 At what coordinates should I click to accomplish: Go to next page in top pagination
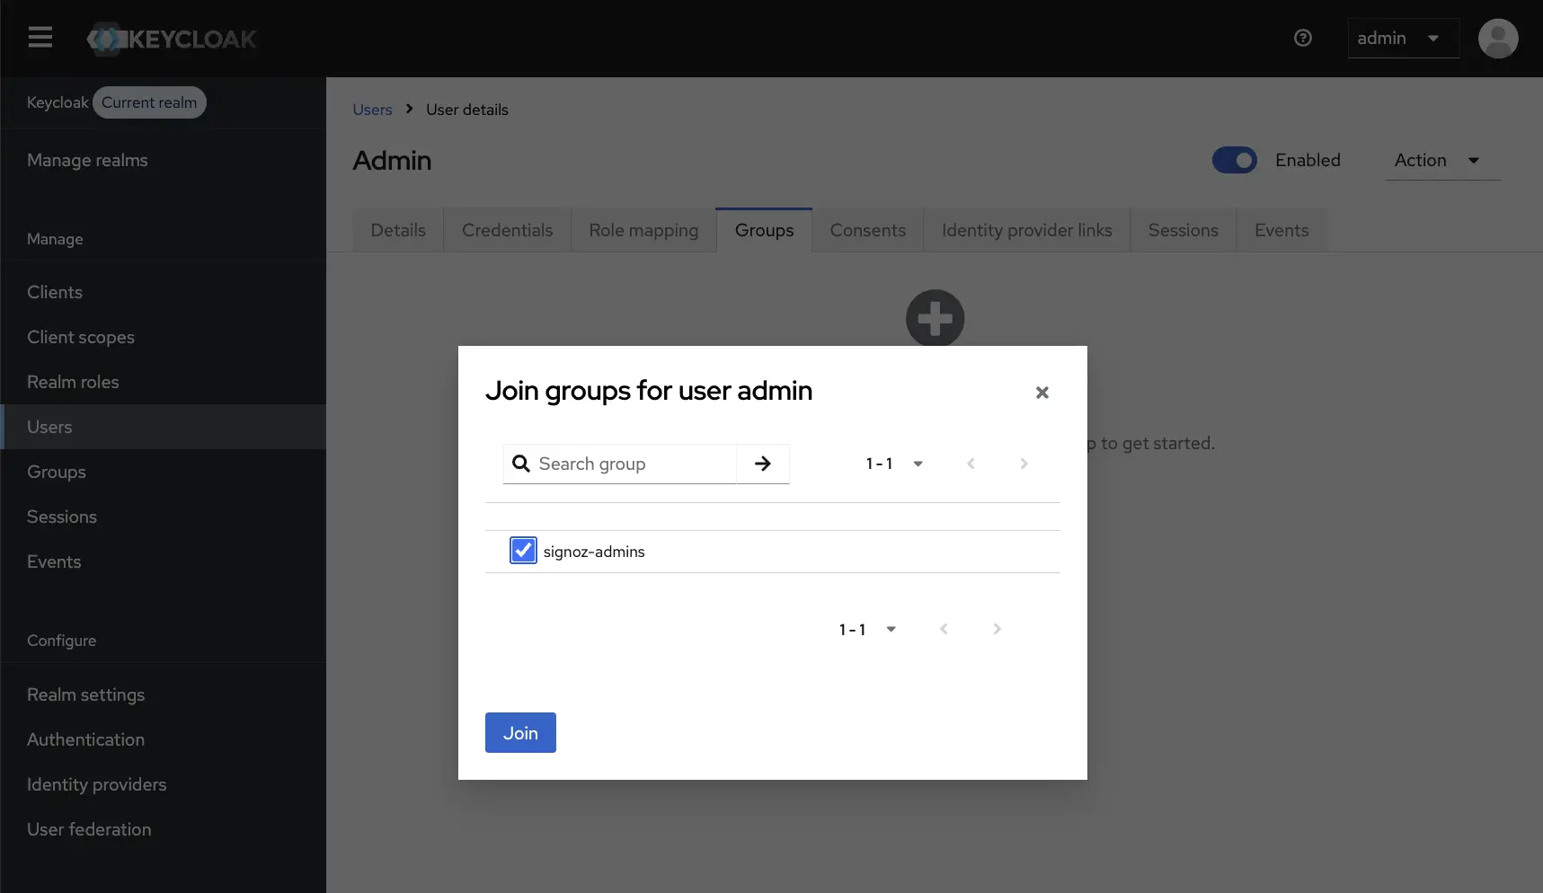point(1024,464)
